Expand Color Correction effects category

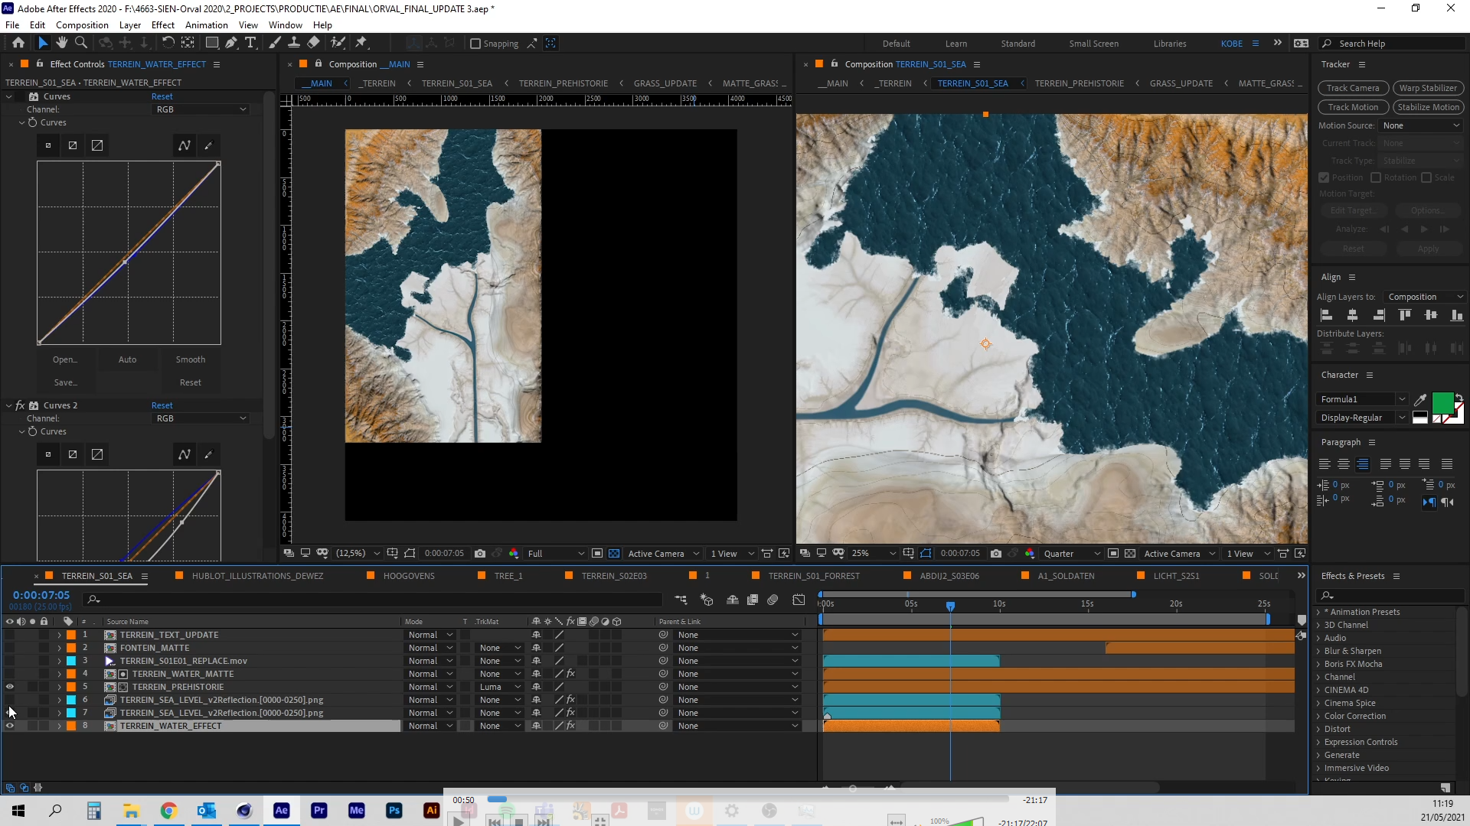[x=1318, y=716]
